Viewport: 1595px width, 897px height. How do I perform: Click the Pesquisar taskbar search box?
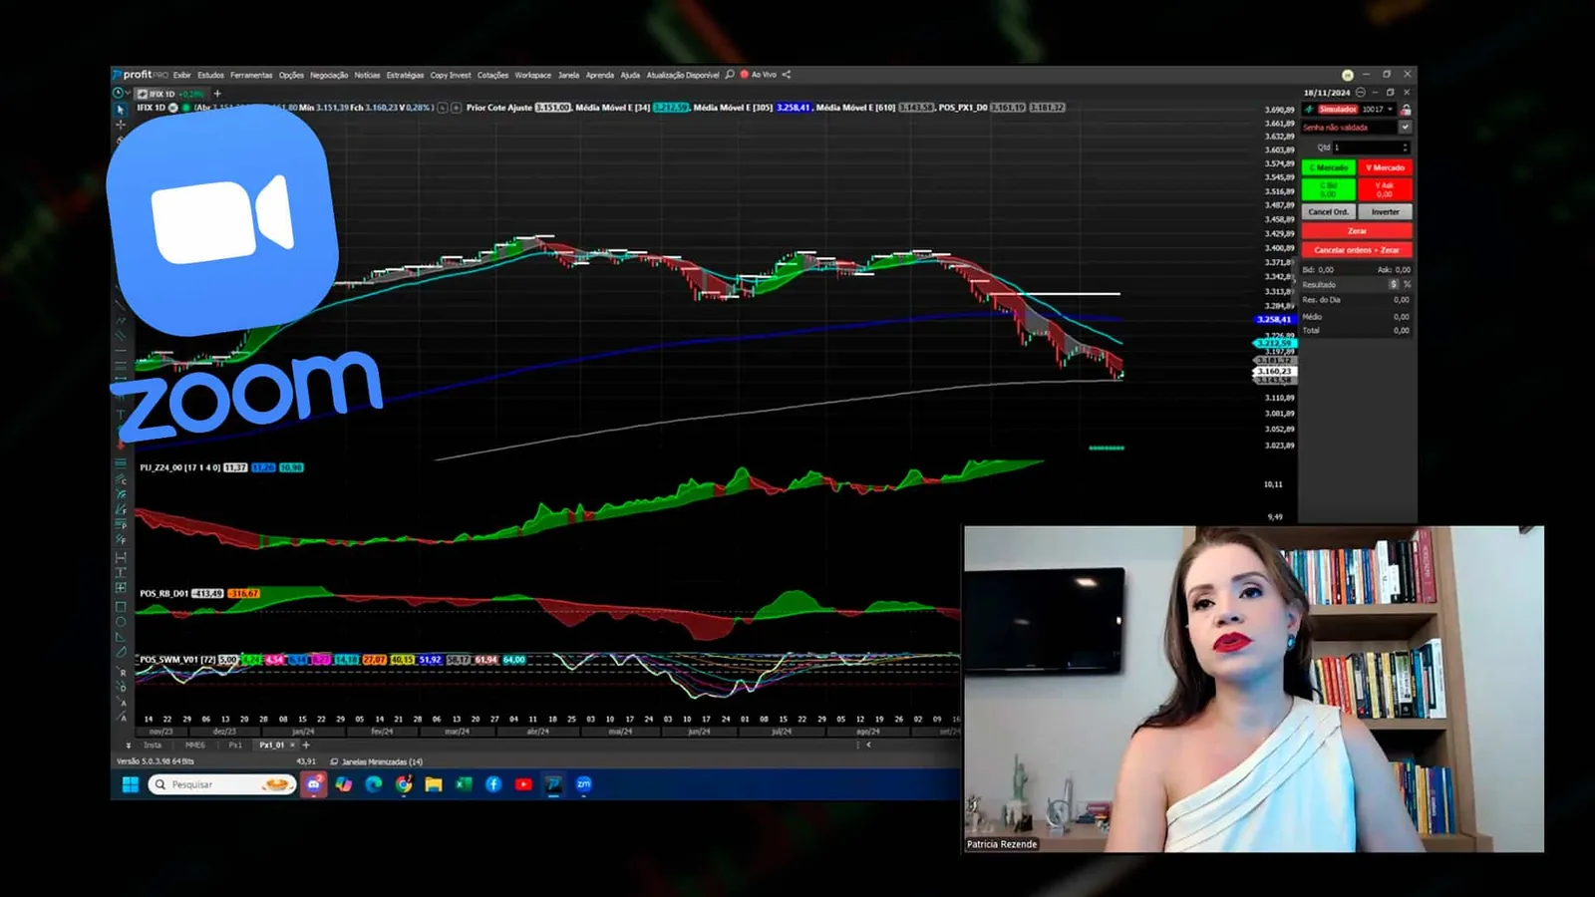point(222,784)
